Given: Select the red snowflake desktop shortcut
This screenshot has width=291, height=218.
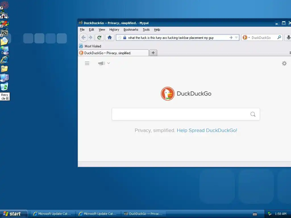Looking at the screenshot, I should click(4, 5).
